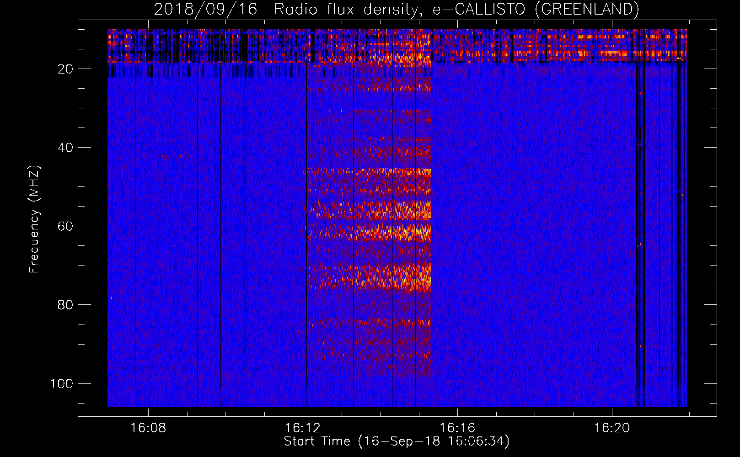Click the 40 frequency tick label
Screen dimensions: 740x457
pos(65,148)
